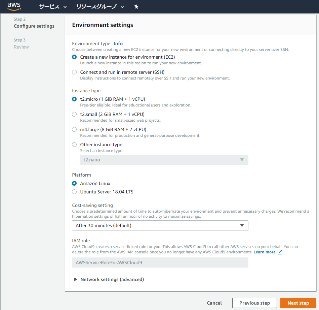Choose m4.large instance type
This screenshot has height=310, width=319.
tap(74, 129)
